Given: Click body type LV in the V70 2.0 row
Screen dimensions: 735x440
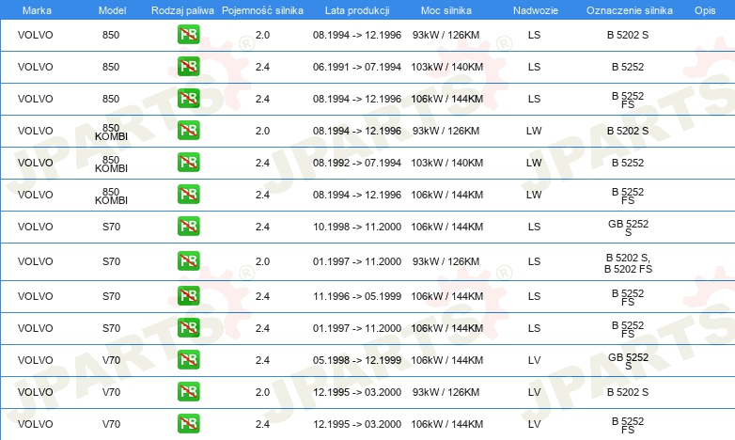Looking at the screenshot, I should coord(535,392).
